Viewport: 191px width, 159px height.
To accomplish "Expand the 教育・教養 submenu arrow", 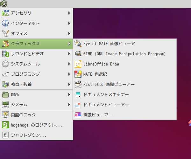I will click(69, 84).
